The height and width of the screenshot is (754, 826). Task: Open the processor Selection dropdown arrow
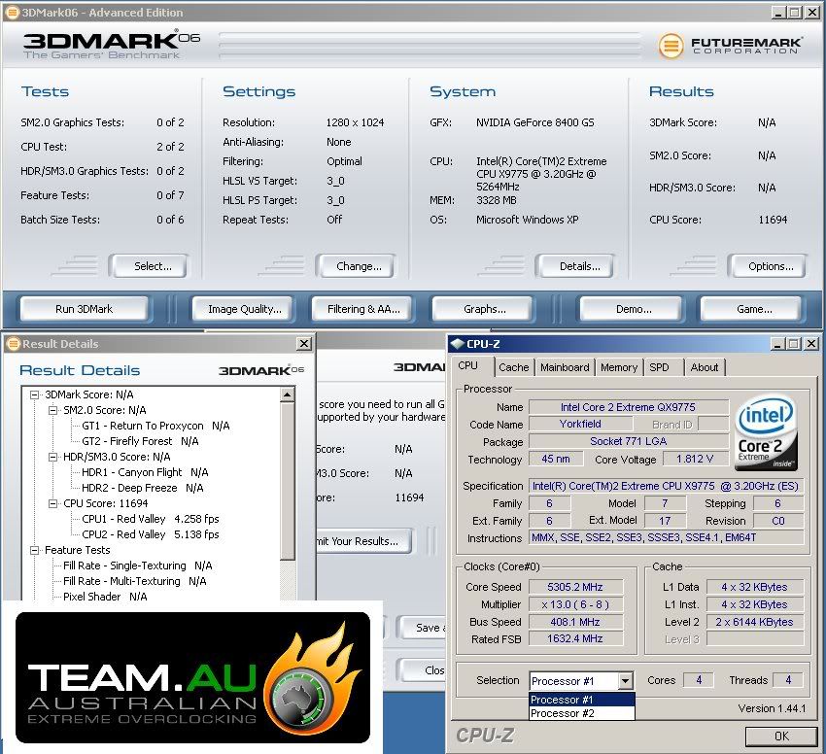[x=625, y=681]
